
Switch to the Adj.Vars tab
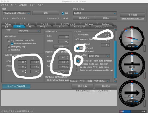pyautogui.click(x=89, y=24)
